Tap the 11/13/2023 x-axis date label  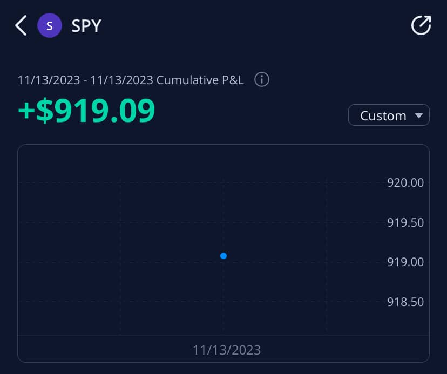point(227,350)
